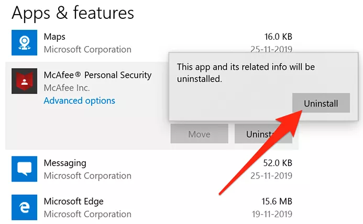The height and width of the screenshot is (224, 363).
Task: Select the Microsoft Edge app name
Action: pyautogui.click(x=74, y=201)
